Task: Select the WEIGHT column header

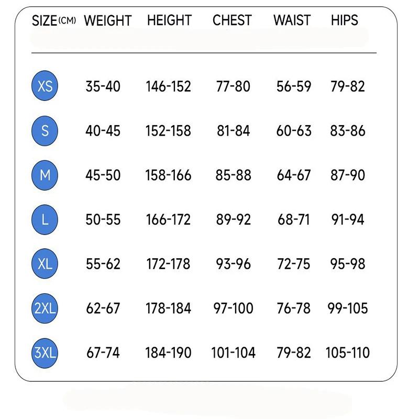Action: pos(107,21)
